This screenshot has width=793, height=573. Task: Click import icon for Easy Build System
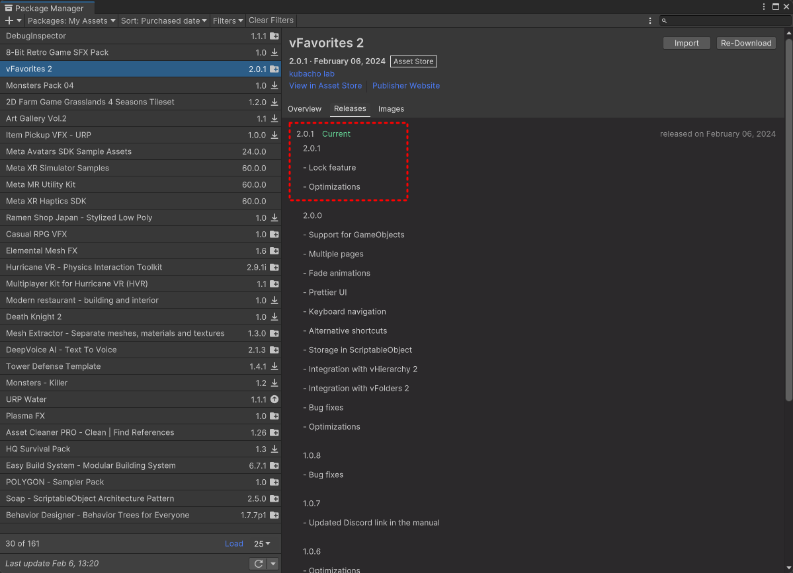tap(274, 465)
